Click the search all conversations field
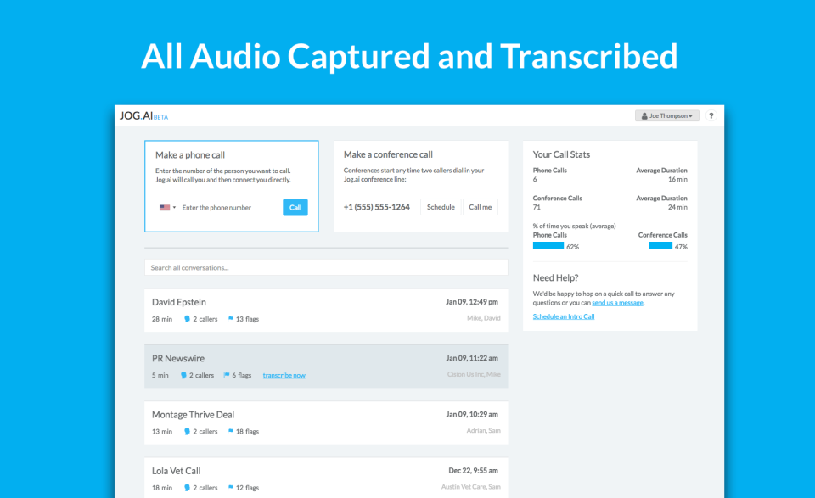This screenshot has width=815, height=498. pos(327,266)
